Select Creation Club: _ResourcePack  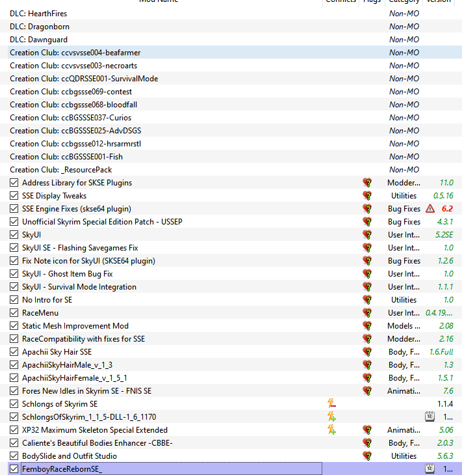231,170
